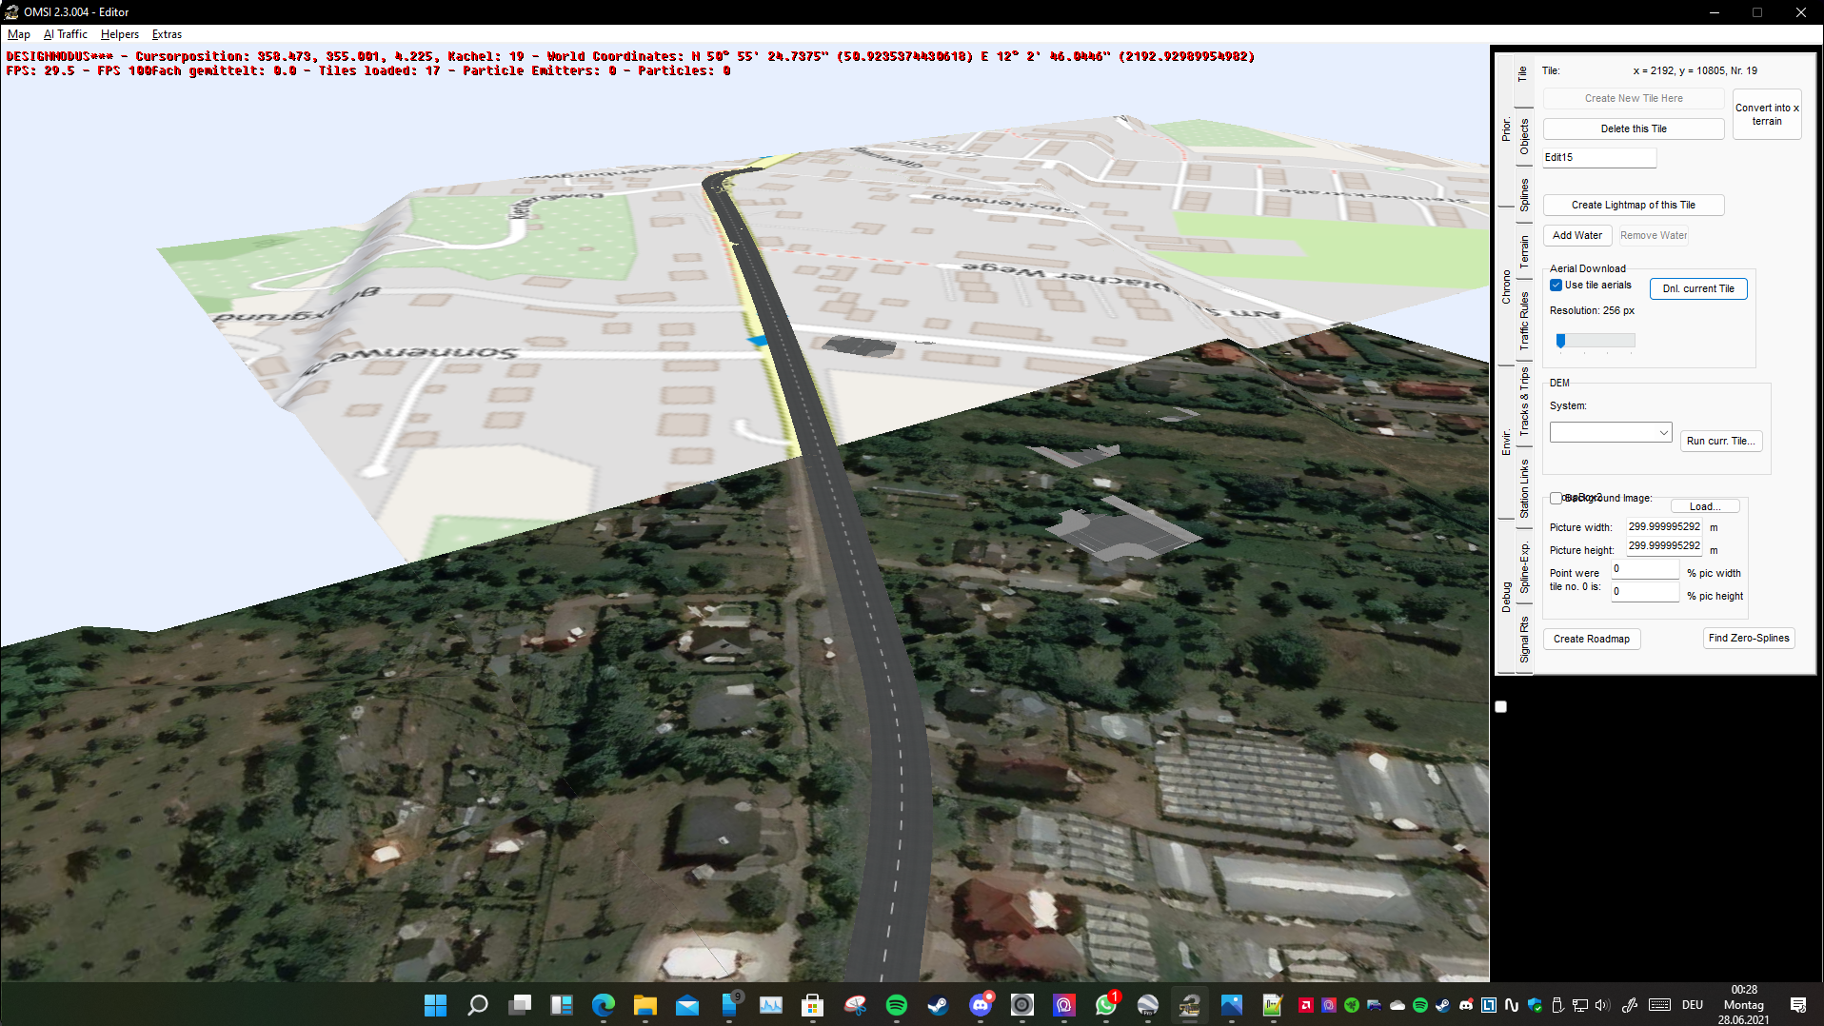
Task: Click the Picture width input field
Action: [x=1664, y=526]
